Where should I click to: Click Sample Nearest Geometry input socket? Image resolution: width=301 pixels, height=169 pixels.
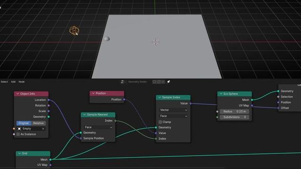pyautogui.click(x=81, y=132)
